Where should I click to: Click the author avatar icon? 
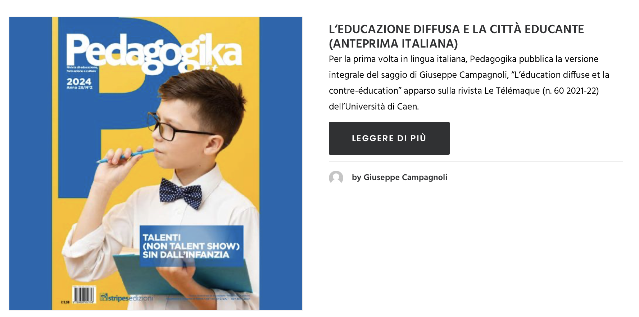click(x=336, y=178)
